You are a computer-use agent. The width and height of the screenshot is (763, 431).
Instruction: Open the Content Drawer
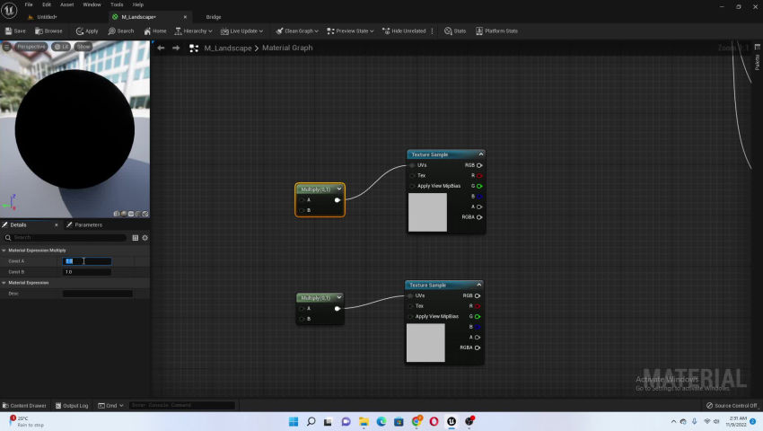(x=24, y=405)
